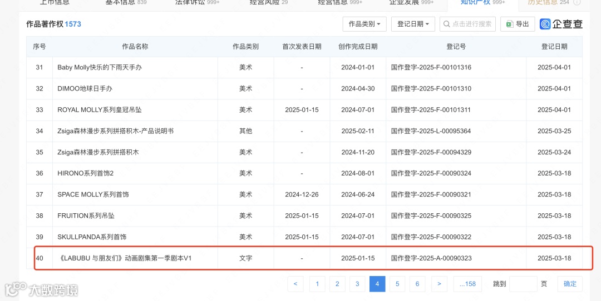Image resolution: width=601 pixels, height=301 pixels.
Task: Click FRUITION系列吊坠 work name
Action: (86, 215)
